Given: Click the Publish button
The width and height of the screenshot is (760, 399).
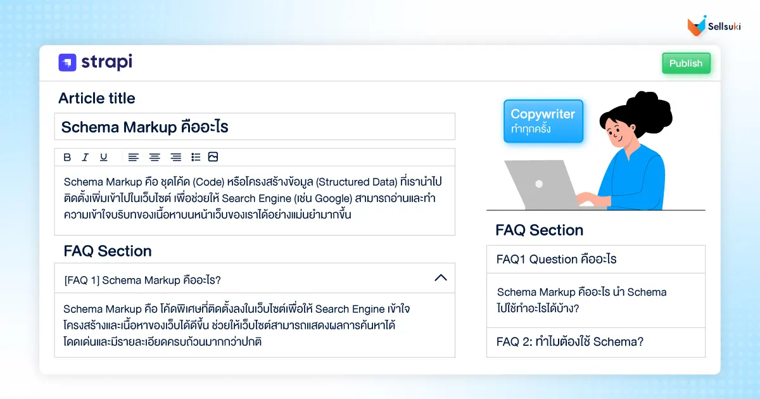Looking at the screenshot, I should (x=686, y=63).
